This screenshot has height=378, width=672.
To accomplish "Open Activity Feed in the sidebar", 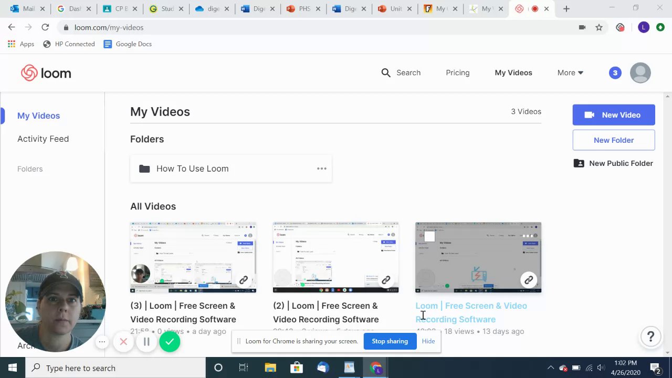I will (x=43, y=139).
